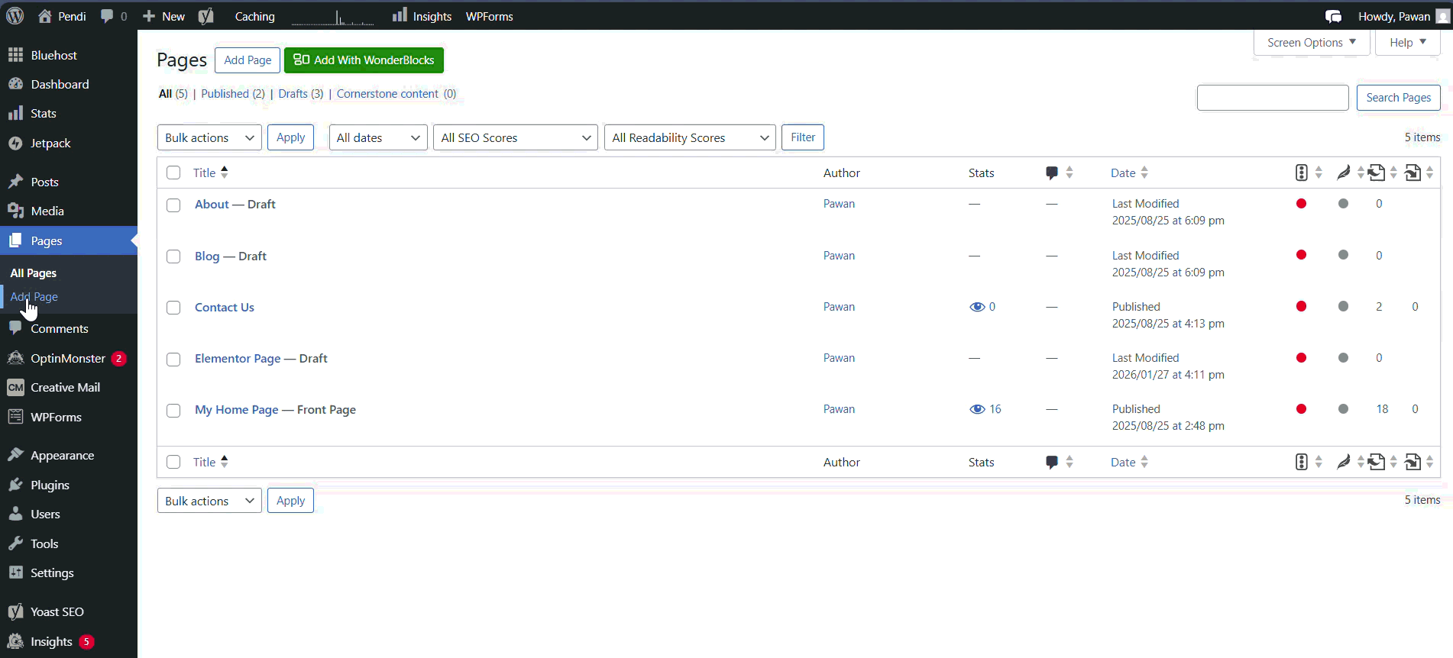The height and width of the screenshot is (658, 1453).
Task: Toggle the select-all checkbox in table header
Action: tap(173, 173)
